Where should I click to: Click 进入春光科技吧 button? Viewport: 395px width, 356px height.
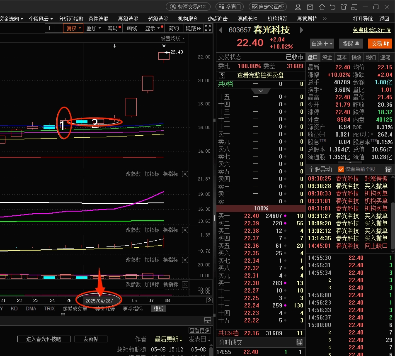pos(44,339)
